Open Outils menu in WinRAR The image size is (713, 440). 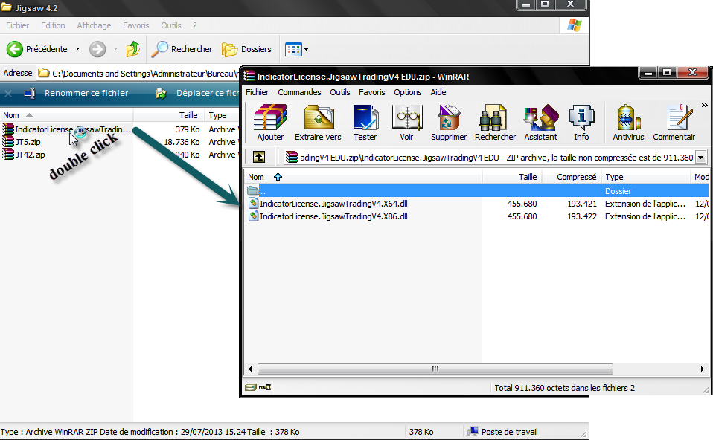tap(339, 92)
